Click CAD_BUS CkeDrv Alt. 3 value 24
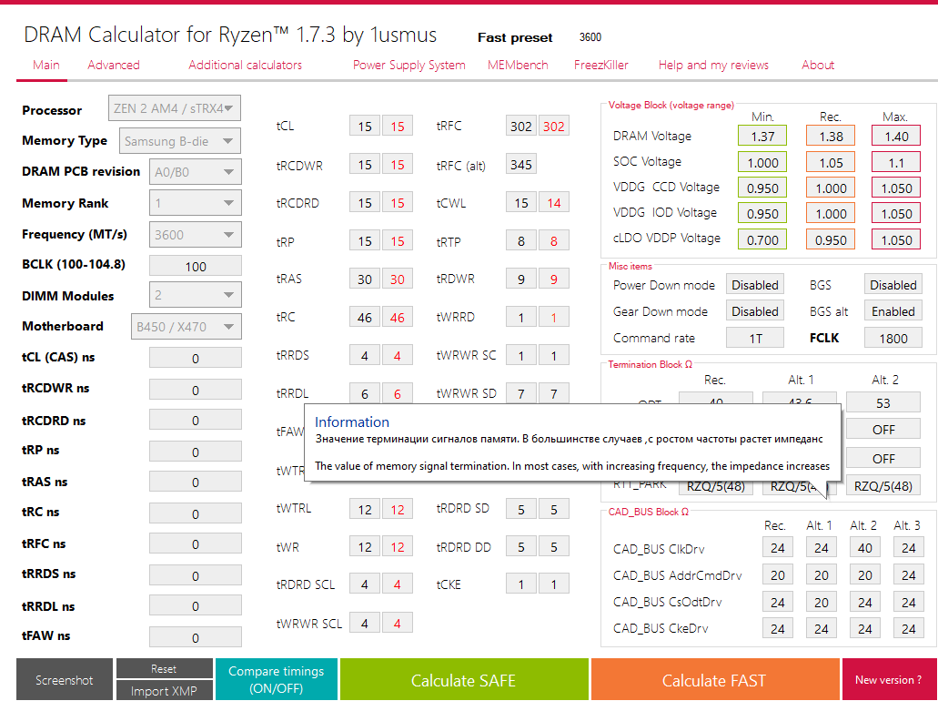Image resolution: width=938 pixels, height=701 pixels. [x=909, y=628]
